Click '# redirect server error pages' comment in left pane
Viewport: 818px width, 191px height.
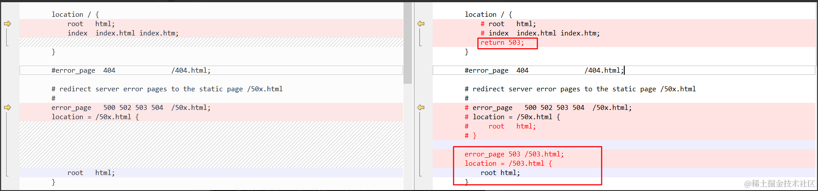[167, 89]
